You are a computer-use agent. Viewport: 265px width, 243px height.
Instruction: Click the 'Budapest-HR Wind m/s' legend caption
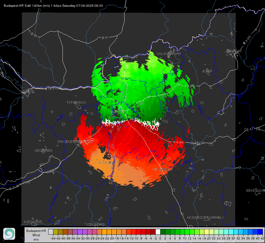tap(36, 235)
